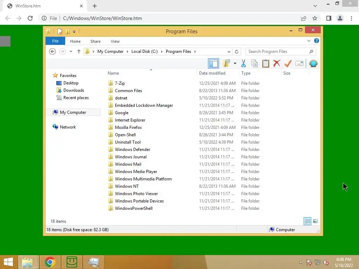Open the Chrome three-dot menu
Viewport: 359px width, 269px height.
click(351, 18)
